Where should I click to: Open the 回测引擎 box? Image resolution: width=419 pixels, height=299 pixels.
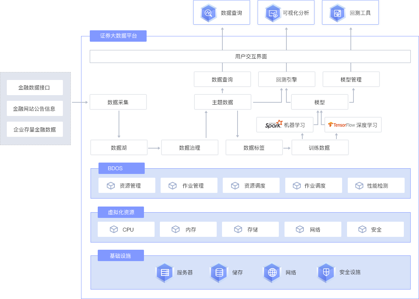click(x=286, y=79)
